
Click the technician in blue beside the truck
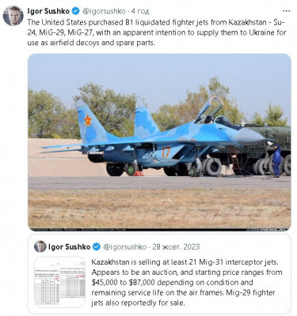[276, 161]
